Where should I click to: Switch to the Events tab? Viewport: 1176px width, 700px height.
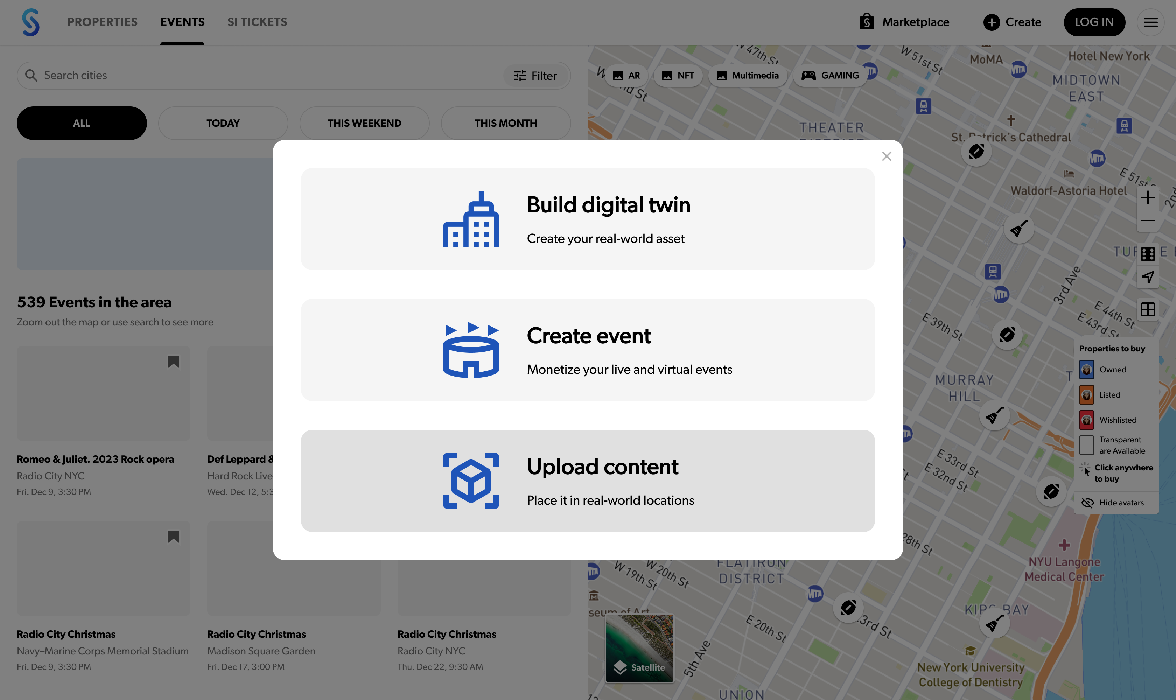click(x=182, y=22)
